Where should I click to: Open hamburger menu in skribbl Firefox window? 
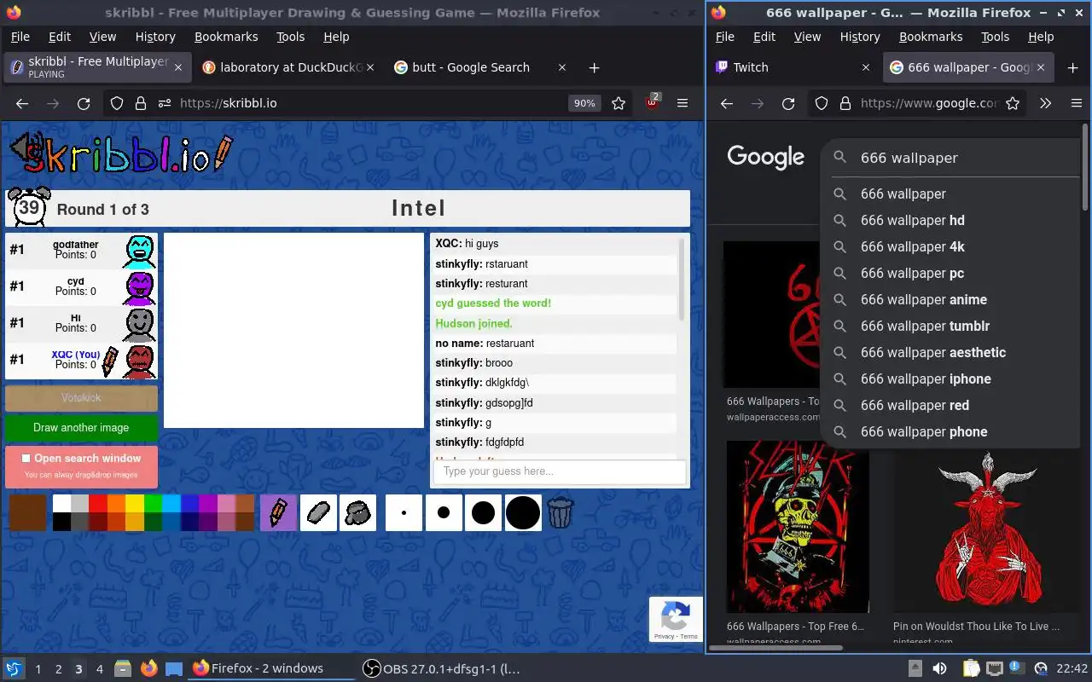(682, 103)
